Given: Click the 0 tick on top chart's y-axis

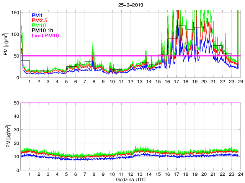Looking at the screenshot, I should [17, 78].
